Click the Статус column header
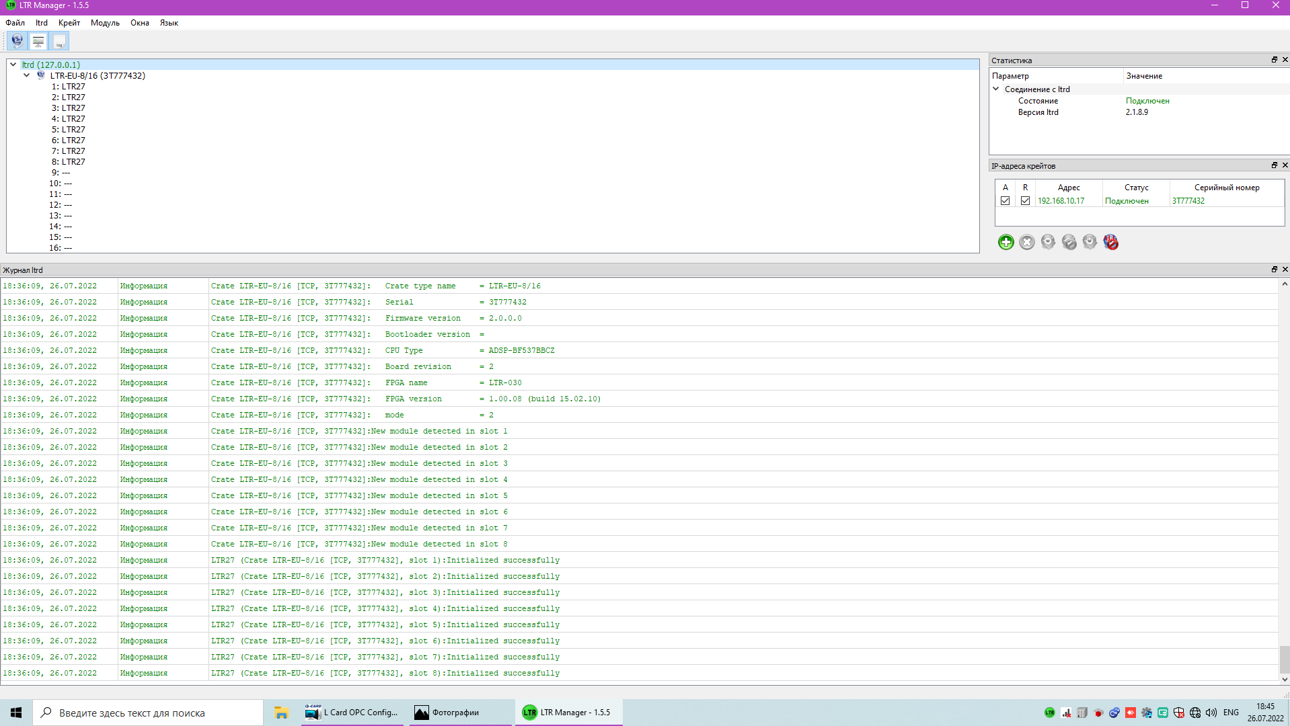The image size is (1290, 726). (1136, 188)
